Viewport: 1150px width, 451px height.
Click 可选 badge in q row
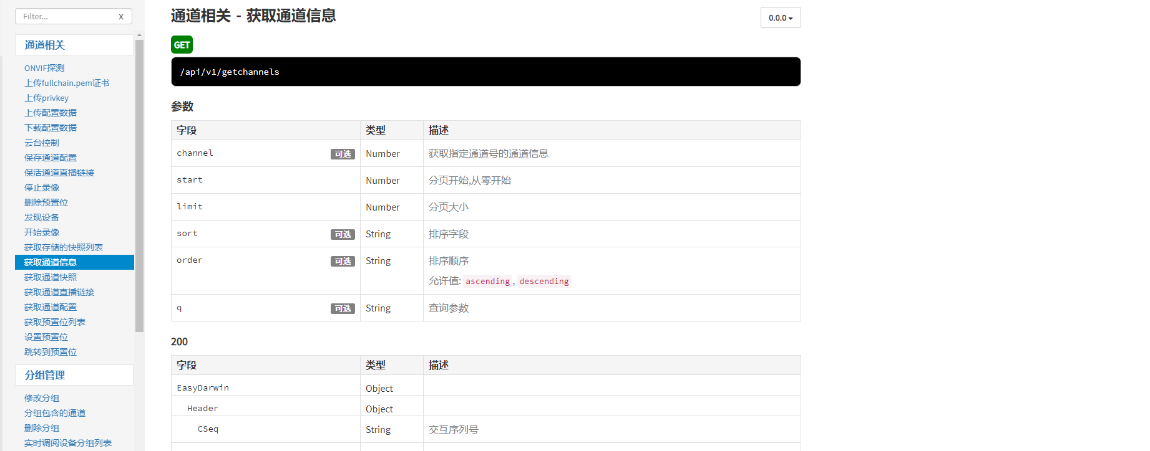[x=343, y=308]
